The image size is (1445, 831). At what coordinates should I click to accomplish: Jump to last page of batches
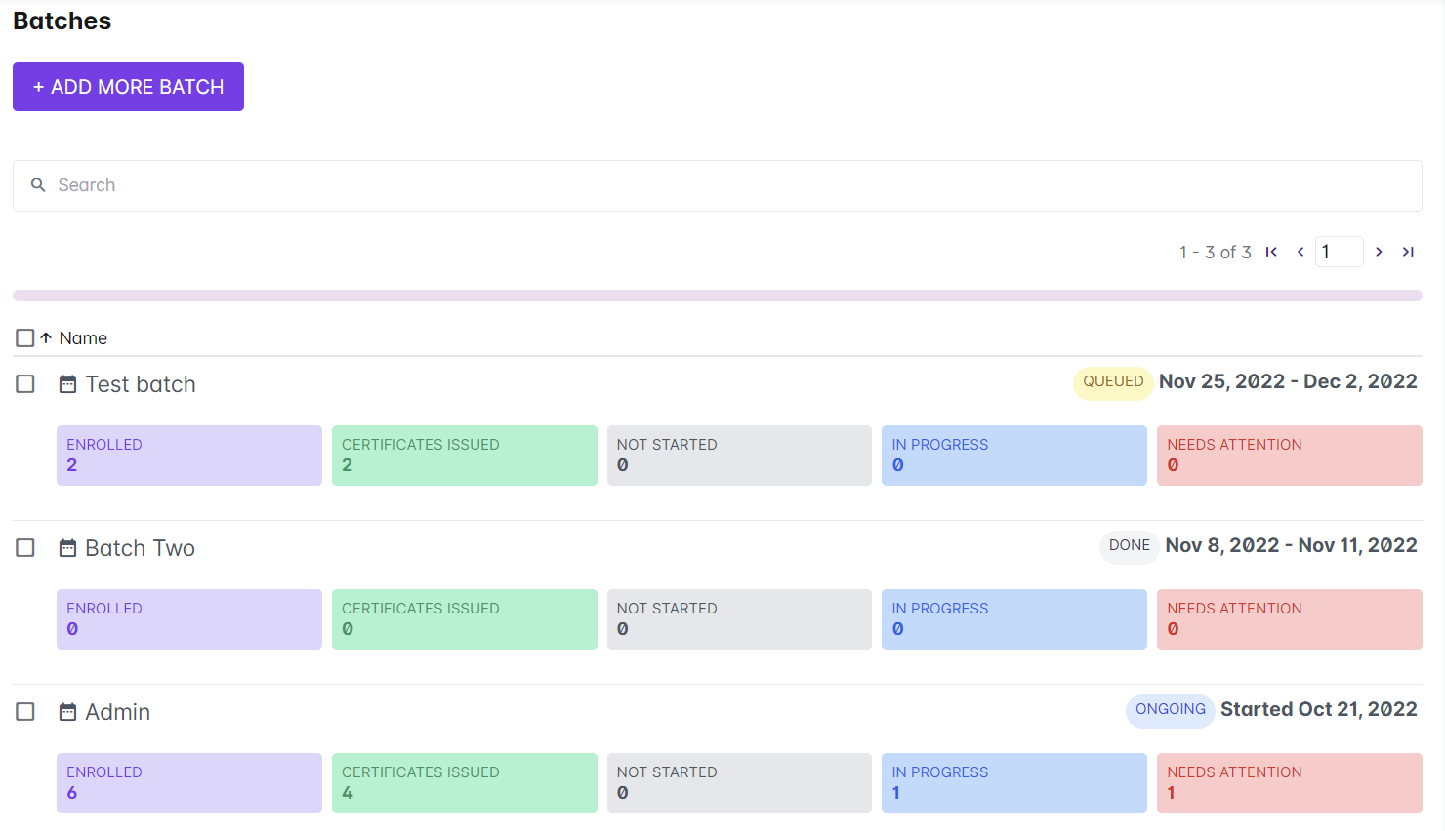coord(1408,252)
